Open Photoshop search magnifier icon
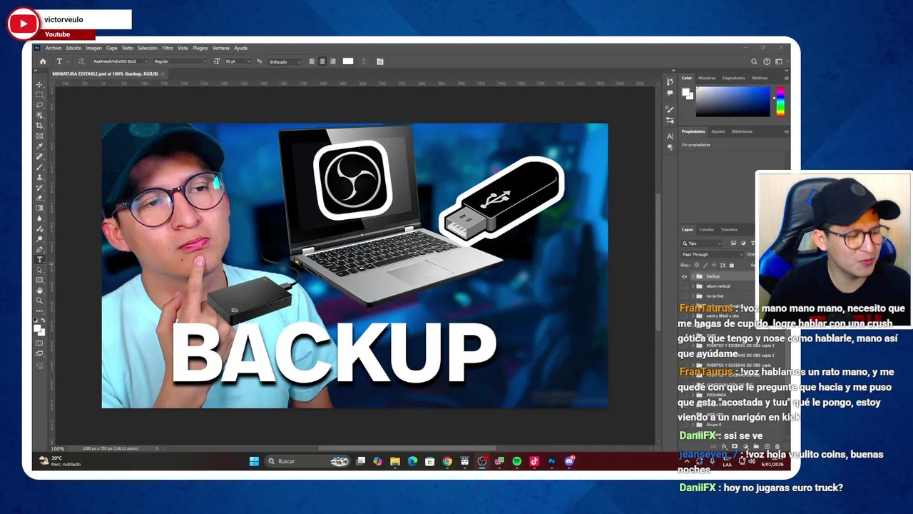Screen dimensions: 913x514 click(x=754, y=61)
